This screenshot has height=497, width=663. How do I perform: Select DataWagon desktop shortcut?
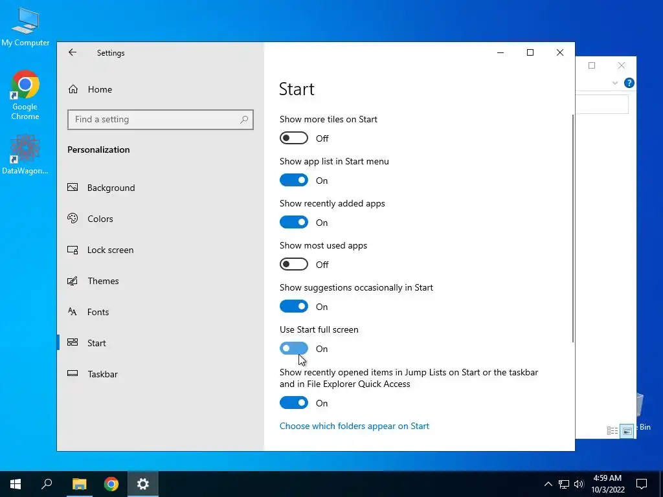(25, 155)
